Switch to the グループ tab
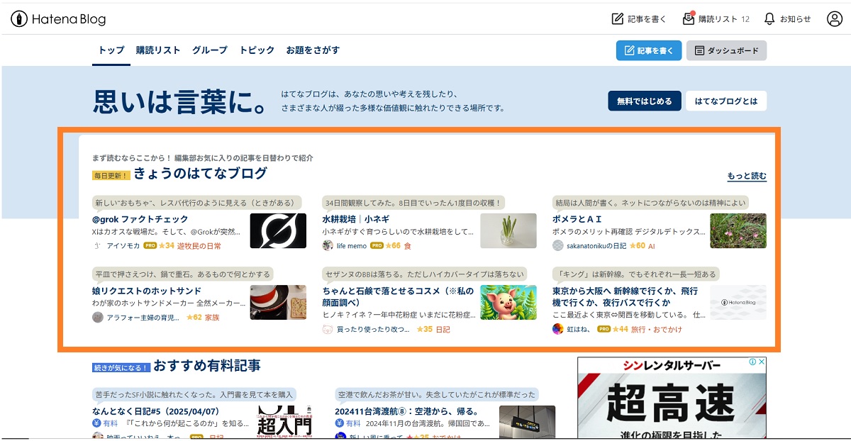Viewport: 851px width, 441px height. [210, 50]
